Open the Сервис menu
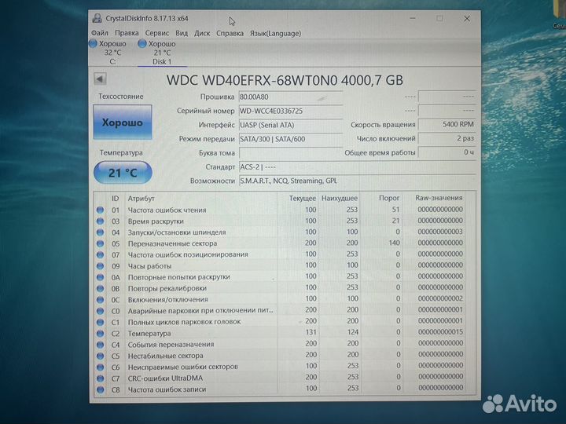566x424 pixels. 157,33
